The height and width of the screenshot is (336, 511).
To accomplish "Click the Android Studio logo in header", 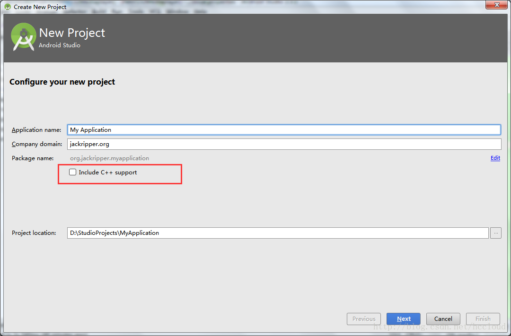I will 24,37.
